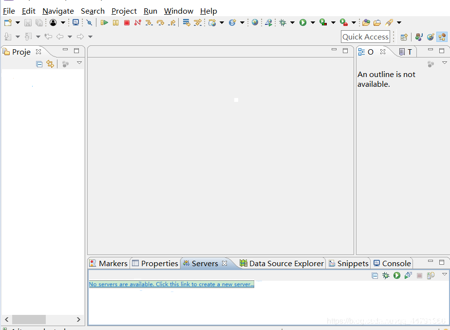The image size is (450, 330).
Task: Open the dropdown arrow next to the green Run button
Action: tap(313, 23)
